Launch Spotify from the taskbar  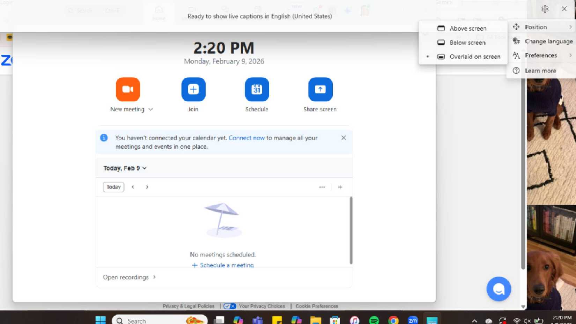click(374, 320)
